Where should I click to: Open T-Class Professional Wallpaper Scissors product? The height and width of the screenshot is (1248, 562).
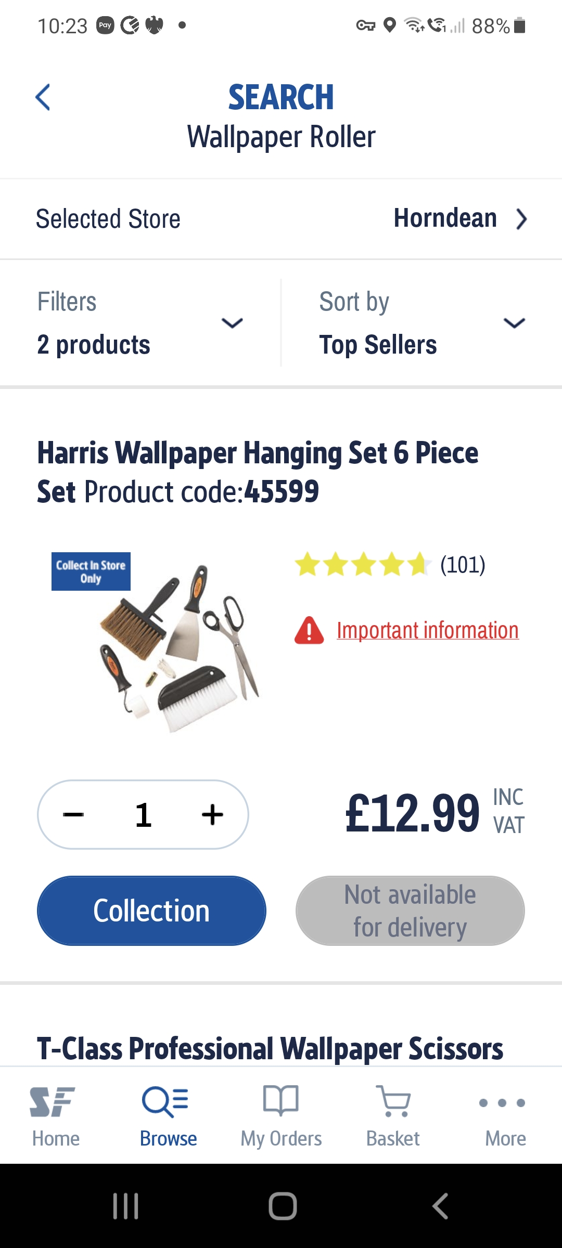(x=270, y=1048)
